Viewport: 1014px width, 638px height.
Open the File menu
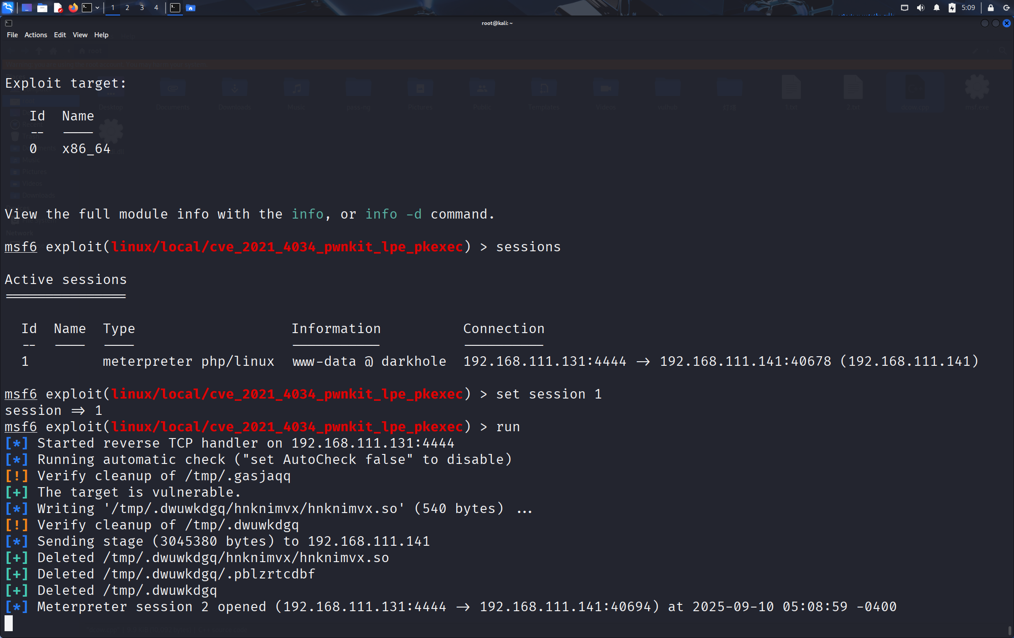(x=12, y=35)
